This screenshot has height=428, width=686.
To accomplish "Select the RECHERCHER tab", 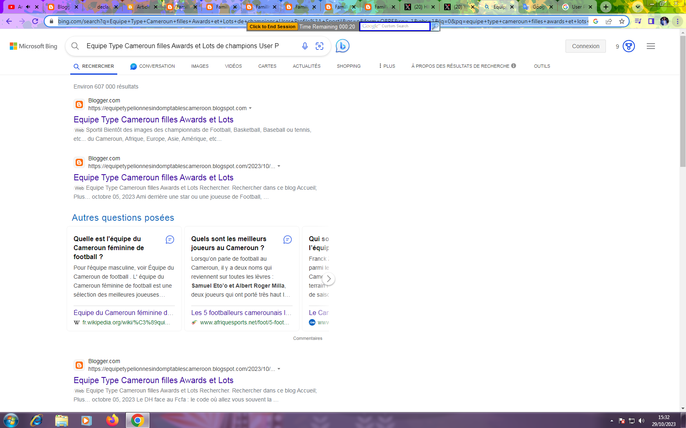I will tap(94, 66).
